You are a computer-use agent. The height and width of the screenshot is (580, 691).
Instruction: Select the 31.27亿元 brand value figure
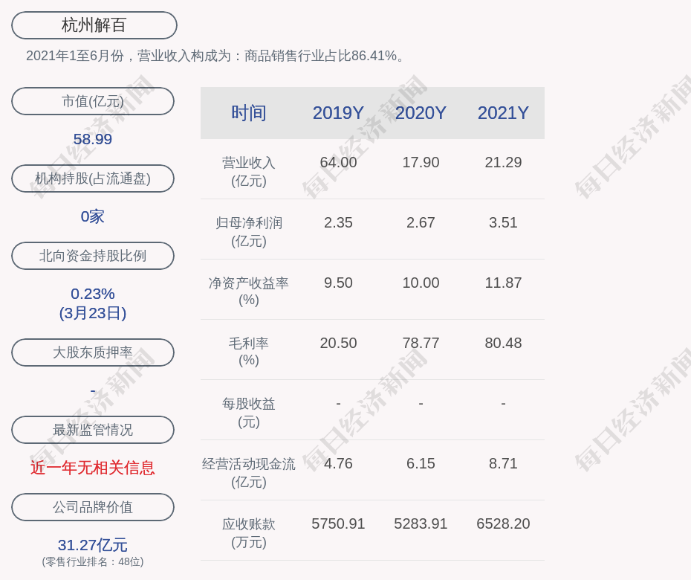93,545
